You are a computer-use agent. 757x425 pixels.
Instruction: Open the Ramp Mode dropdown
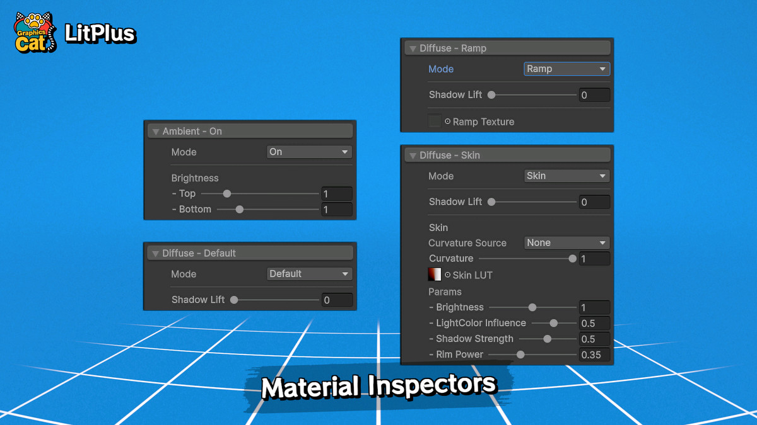click(x=566, y=69)
